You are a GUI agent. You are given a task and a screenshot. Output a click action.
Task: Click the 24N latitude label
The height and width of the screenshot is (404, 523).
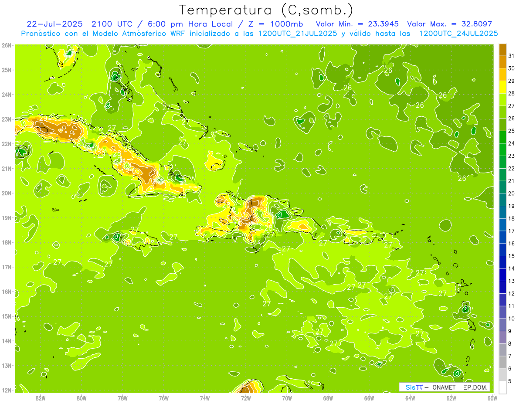coord(7,95)
